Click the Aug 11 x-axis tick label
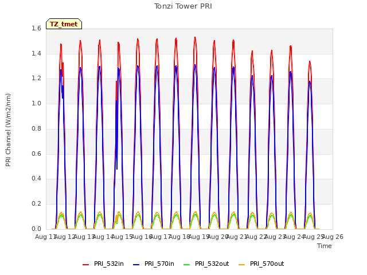This screenshot has height=275, width=367. pos(45,237)
